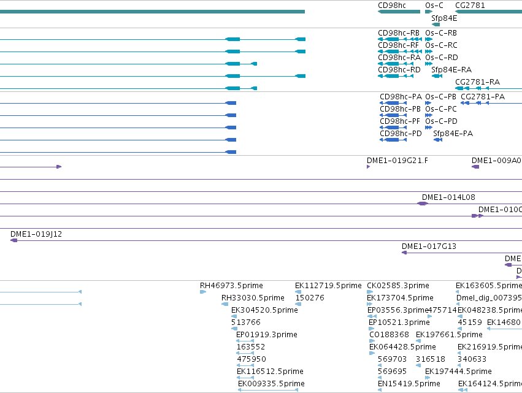Click the EK304520.5prime EST label
The image size is (522, 393).
pyautogui.click(x=264, y=310)
